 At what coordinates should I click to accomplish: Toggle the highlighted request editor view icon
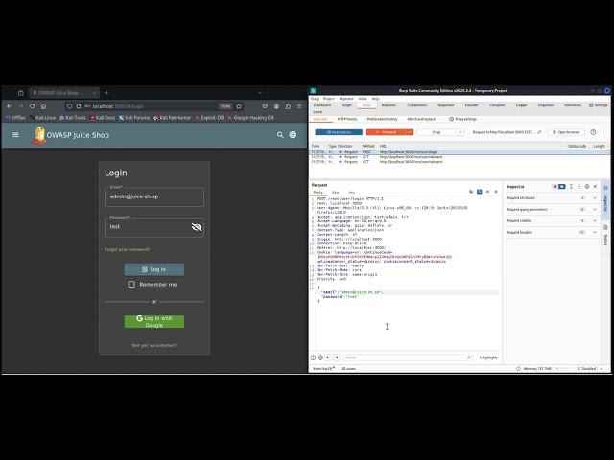click(480, 192)
